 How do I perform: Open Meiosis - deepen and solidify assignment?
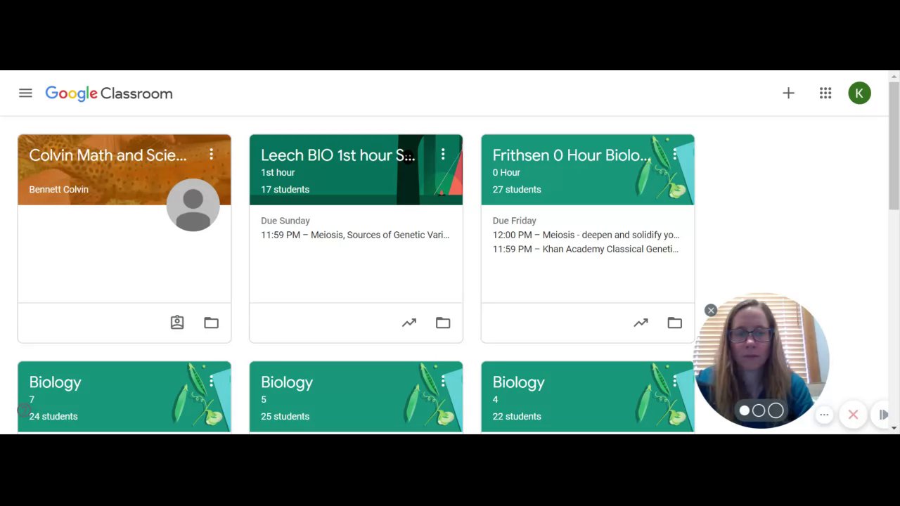(586, 235)
